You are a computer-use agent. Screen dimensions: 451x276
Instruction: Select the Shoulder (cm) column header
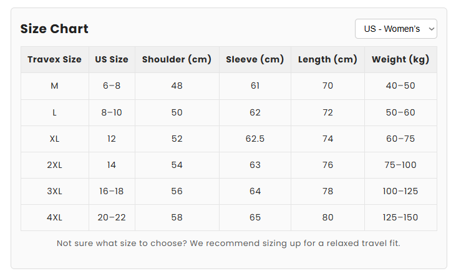[177, 59]
